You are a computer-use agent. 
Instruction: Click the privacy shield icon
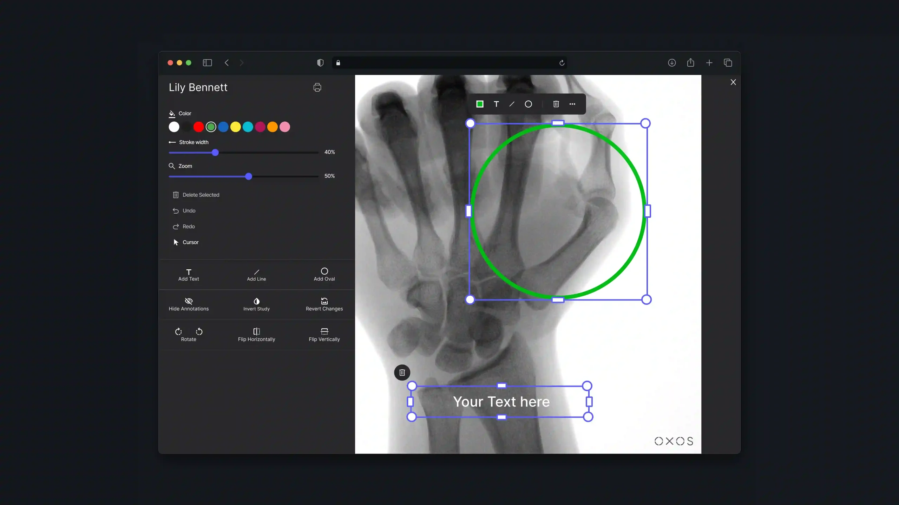coord(320,63)
